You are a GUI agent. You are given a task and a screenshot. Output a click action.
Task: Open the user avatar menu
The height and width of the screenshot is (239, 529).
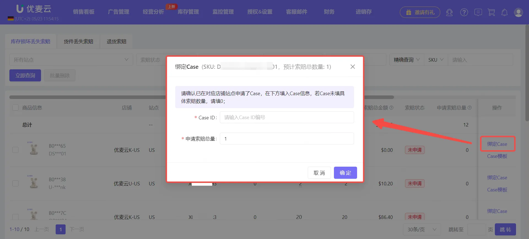518,12
